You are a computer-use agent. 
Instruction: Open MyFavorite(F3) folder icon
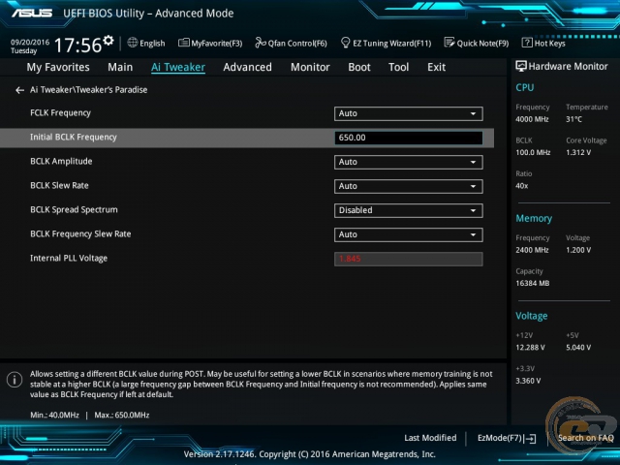point(183,43)
